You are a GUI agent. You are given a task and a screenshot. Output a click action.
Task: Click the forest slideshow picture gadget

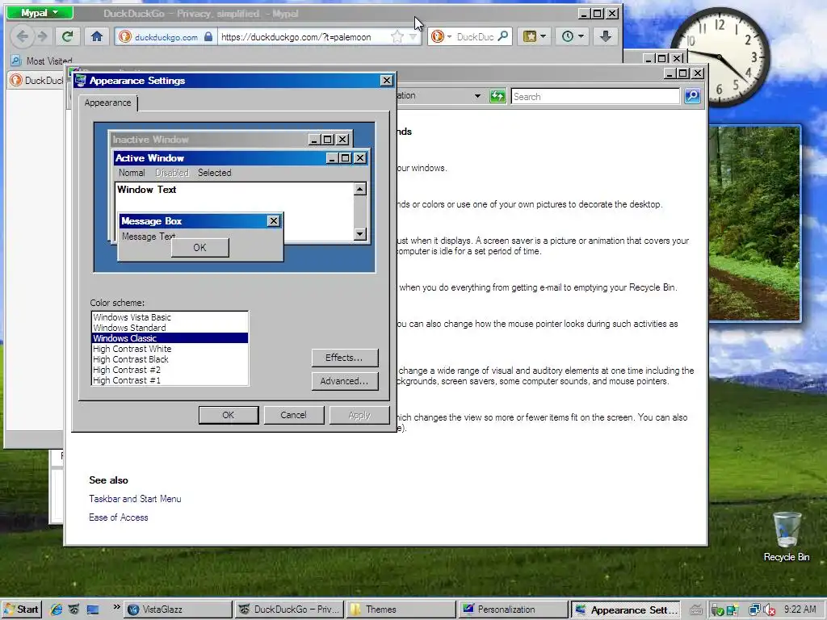[754, 224]
